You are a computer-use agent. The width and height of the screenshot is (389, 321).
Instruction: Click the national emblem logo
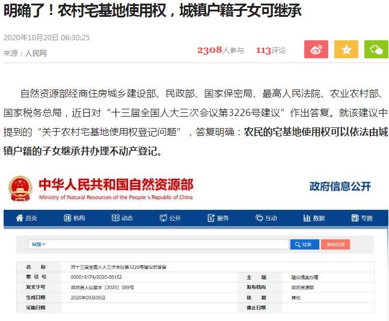20,189
